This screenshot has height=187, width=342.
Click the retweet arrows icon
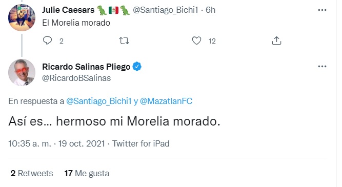(124, 41)
